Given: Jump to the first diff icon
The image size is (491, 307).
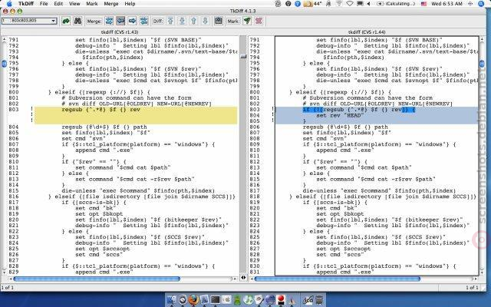Looking at the screenshot, I should [170, 21].
